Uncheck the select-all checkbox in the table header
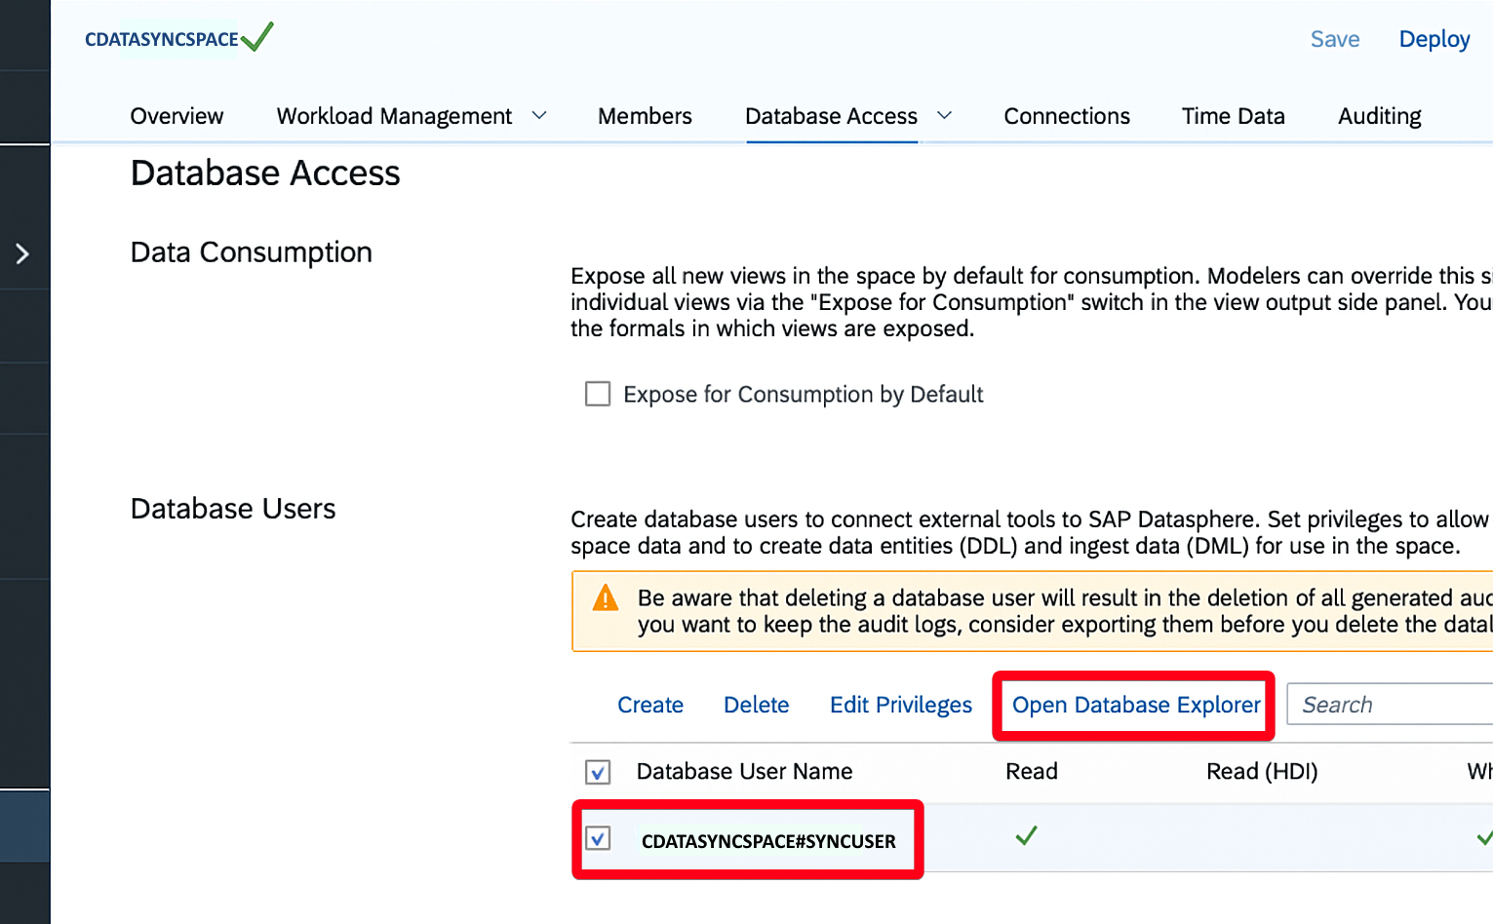Viewport: 1493px width, 924px height. tap(597, 771)
